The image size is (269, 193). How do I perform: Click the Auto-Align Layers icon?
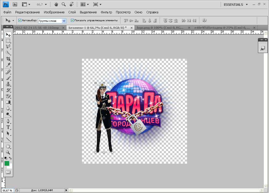[x=204, y=20]
